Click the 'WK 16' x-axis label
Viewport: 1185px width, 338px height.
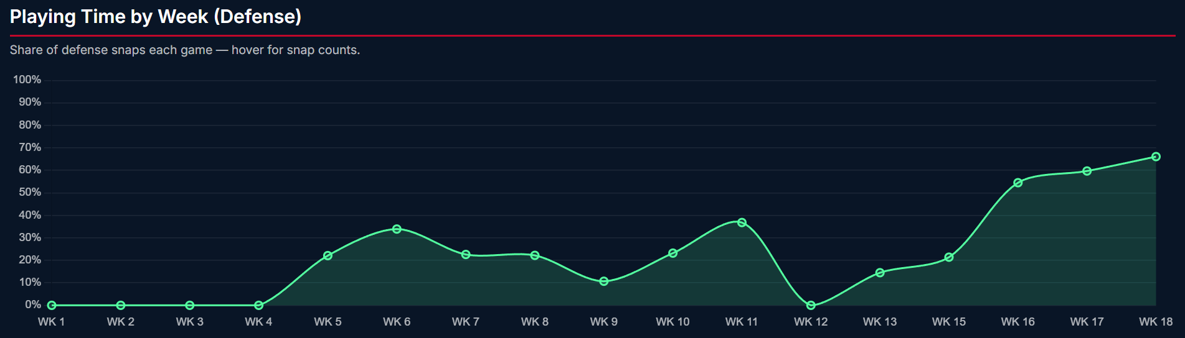click(1018, 322)
